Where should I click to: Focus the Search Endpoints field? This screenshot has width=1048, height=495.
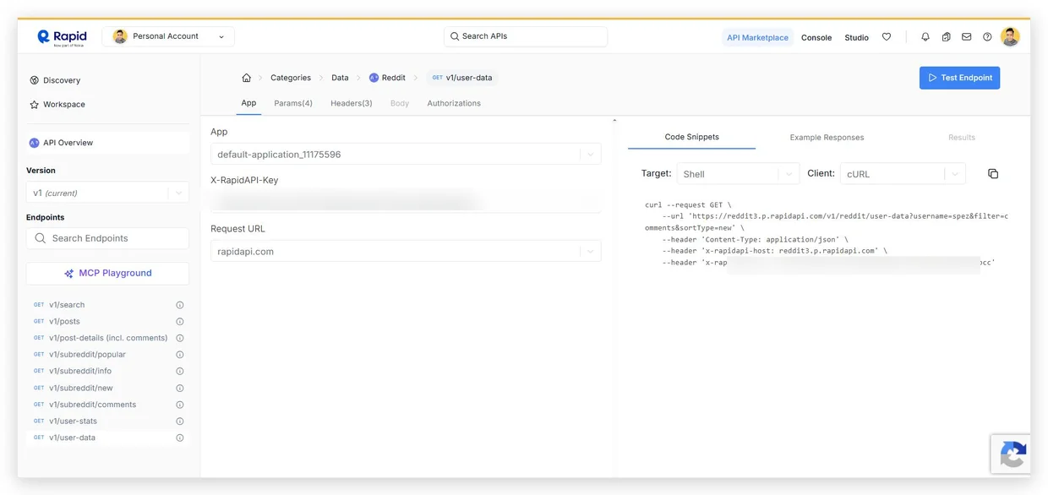(x=107, y=239)
